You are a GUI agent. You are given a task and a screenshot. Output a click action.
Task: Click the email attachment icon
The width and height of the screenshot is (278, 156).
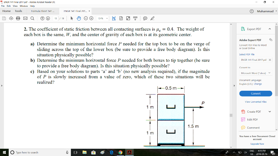(25, 18)
